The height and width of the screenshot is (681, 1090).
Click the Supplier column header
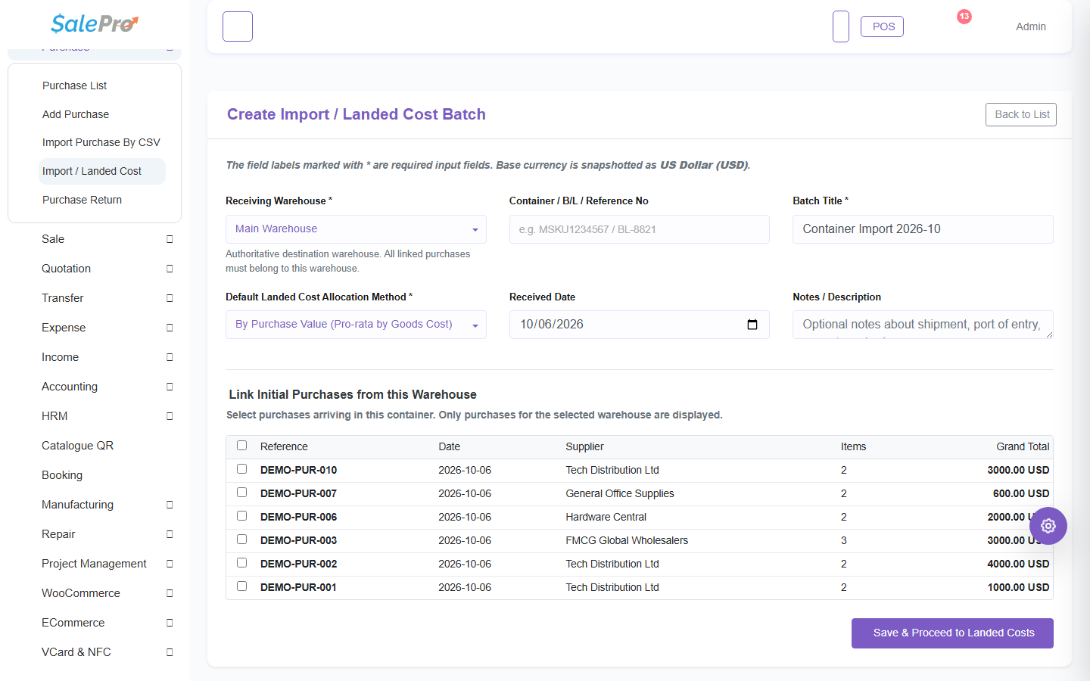point(584,446)
